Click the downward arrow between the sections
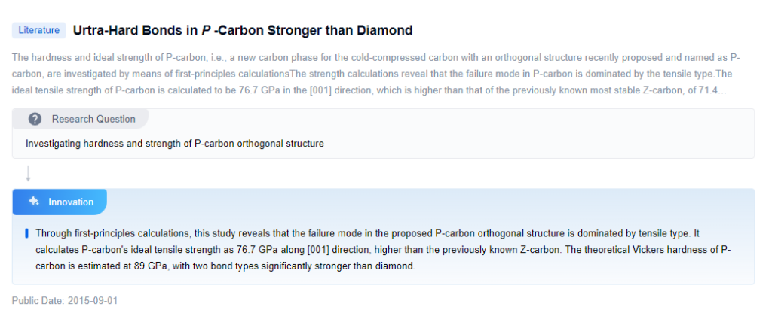Viewport: 772px width, 313px height. coord(28,174)
